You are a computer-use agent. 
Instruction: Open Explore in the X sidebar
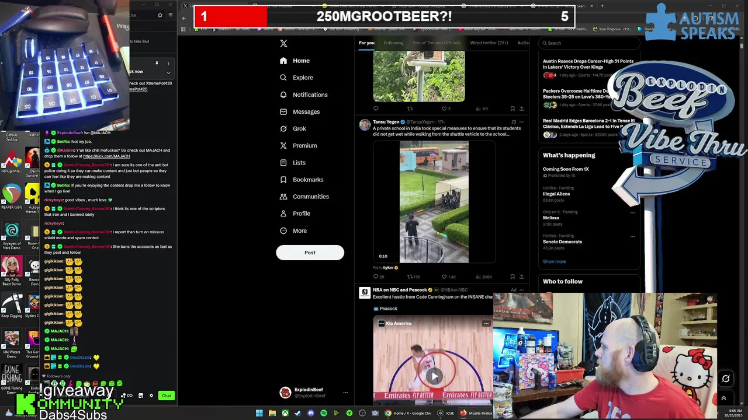click(296, 78)
